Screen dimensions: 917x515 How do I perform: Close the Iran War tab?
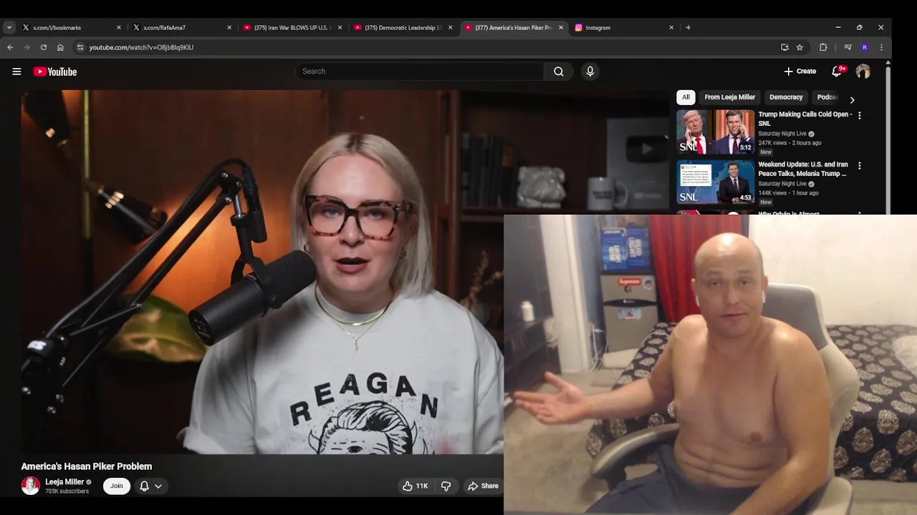[x=340, y=28]
